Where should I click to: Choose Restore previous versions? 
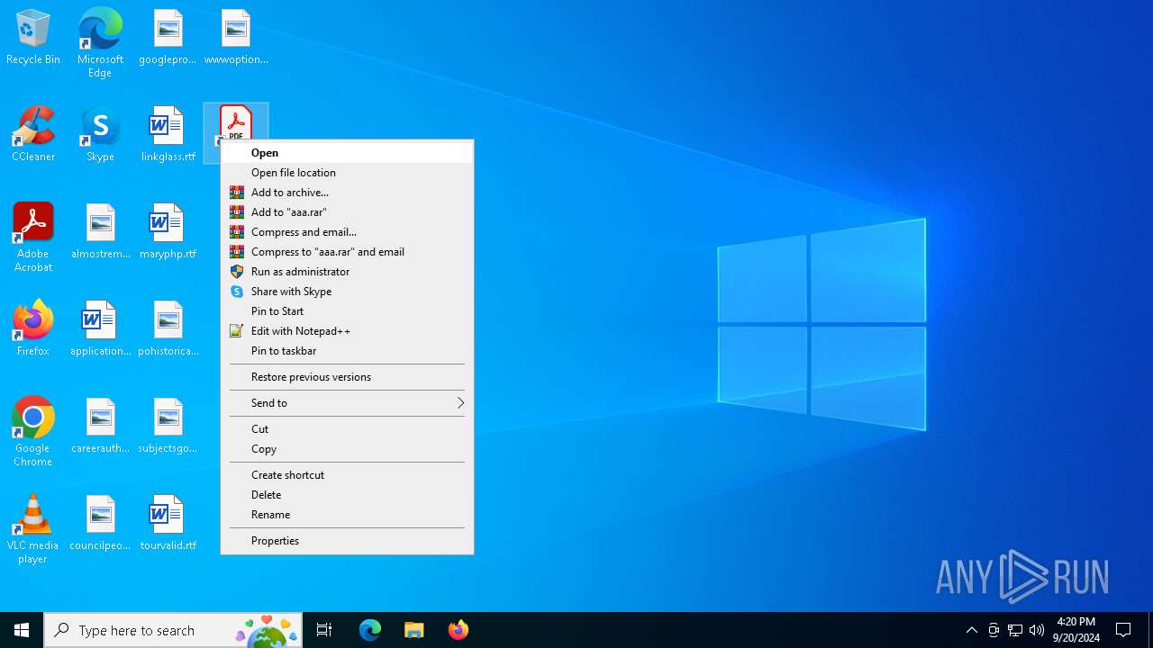pos(347,377)
